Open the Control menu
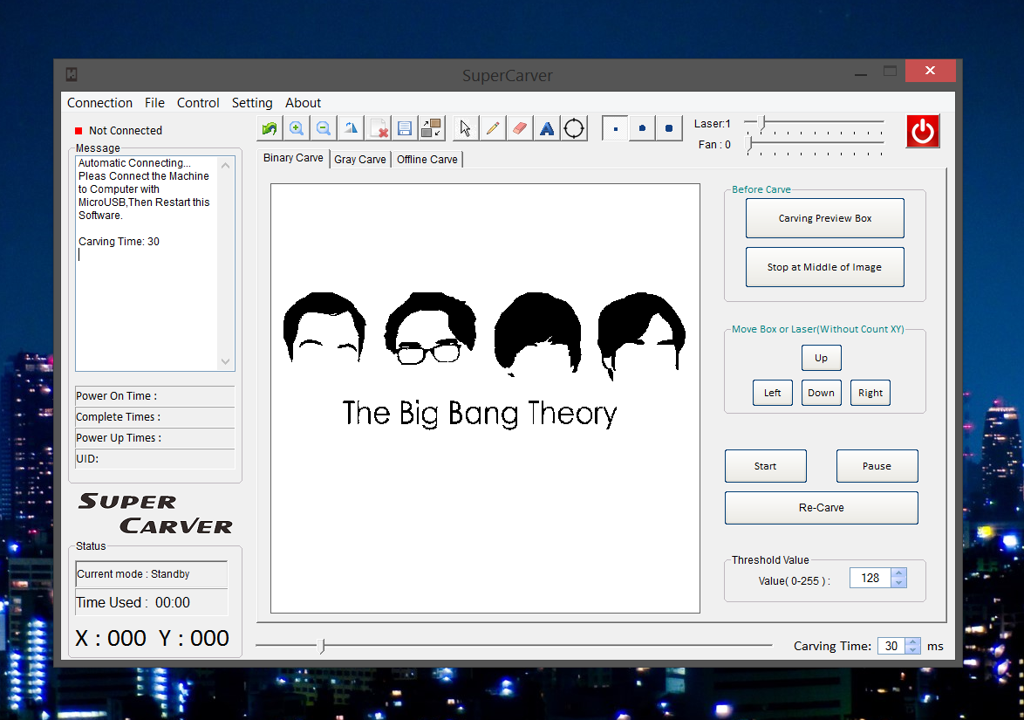 pos(198,103)
